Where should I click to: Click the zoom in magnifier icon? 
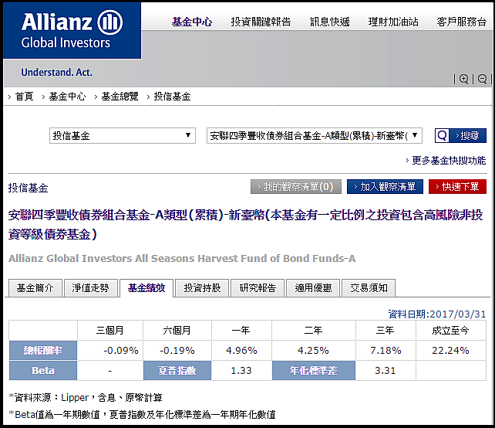[x=463, y=79]
